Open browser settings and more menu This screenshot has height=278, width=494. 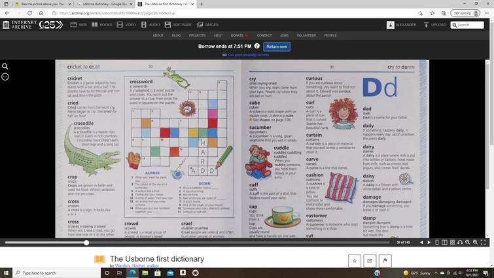point(487,13)
